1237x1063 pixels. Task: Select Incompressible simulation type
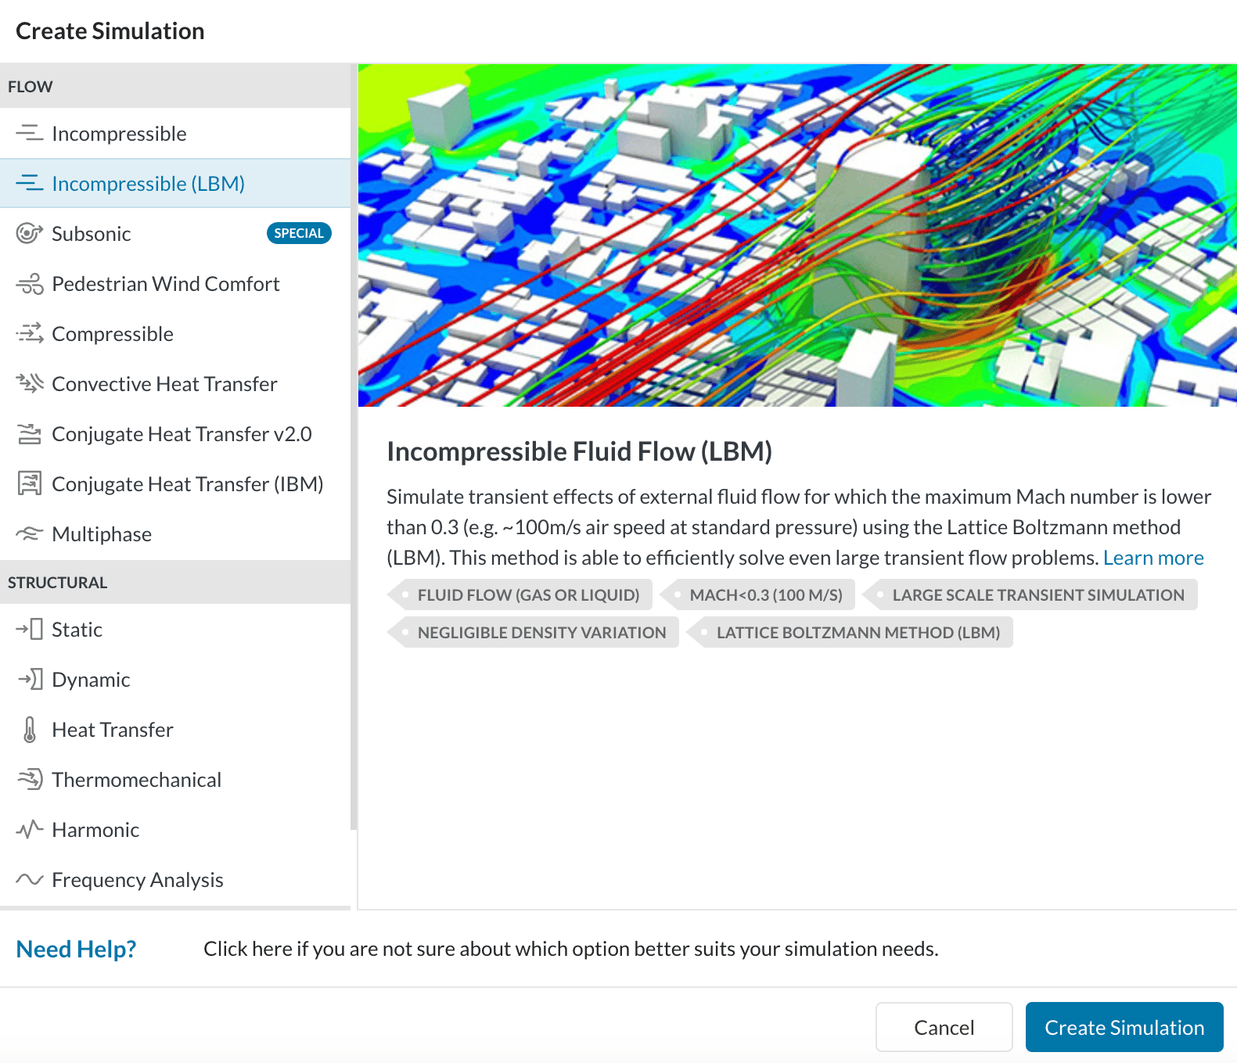click(175, 134)
